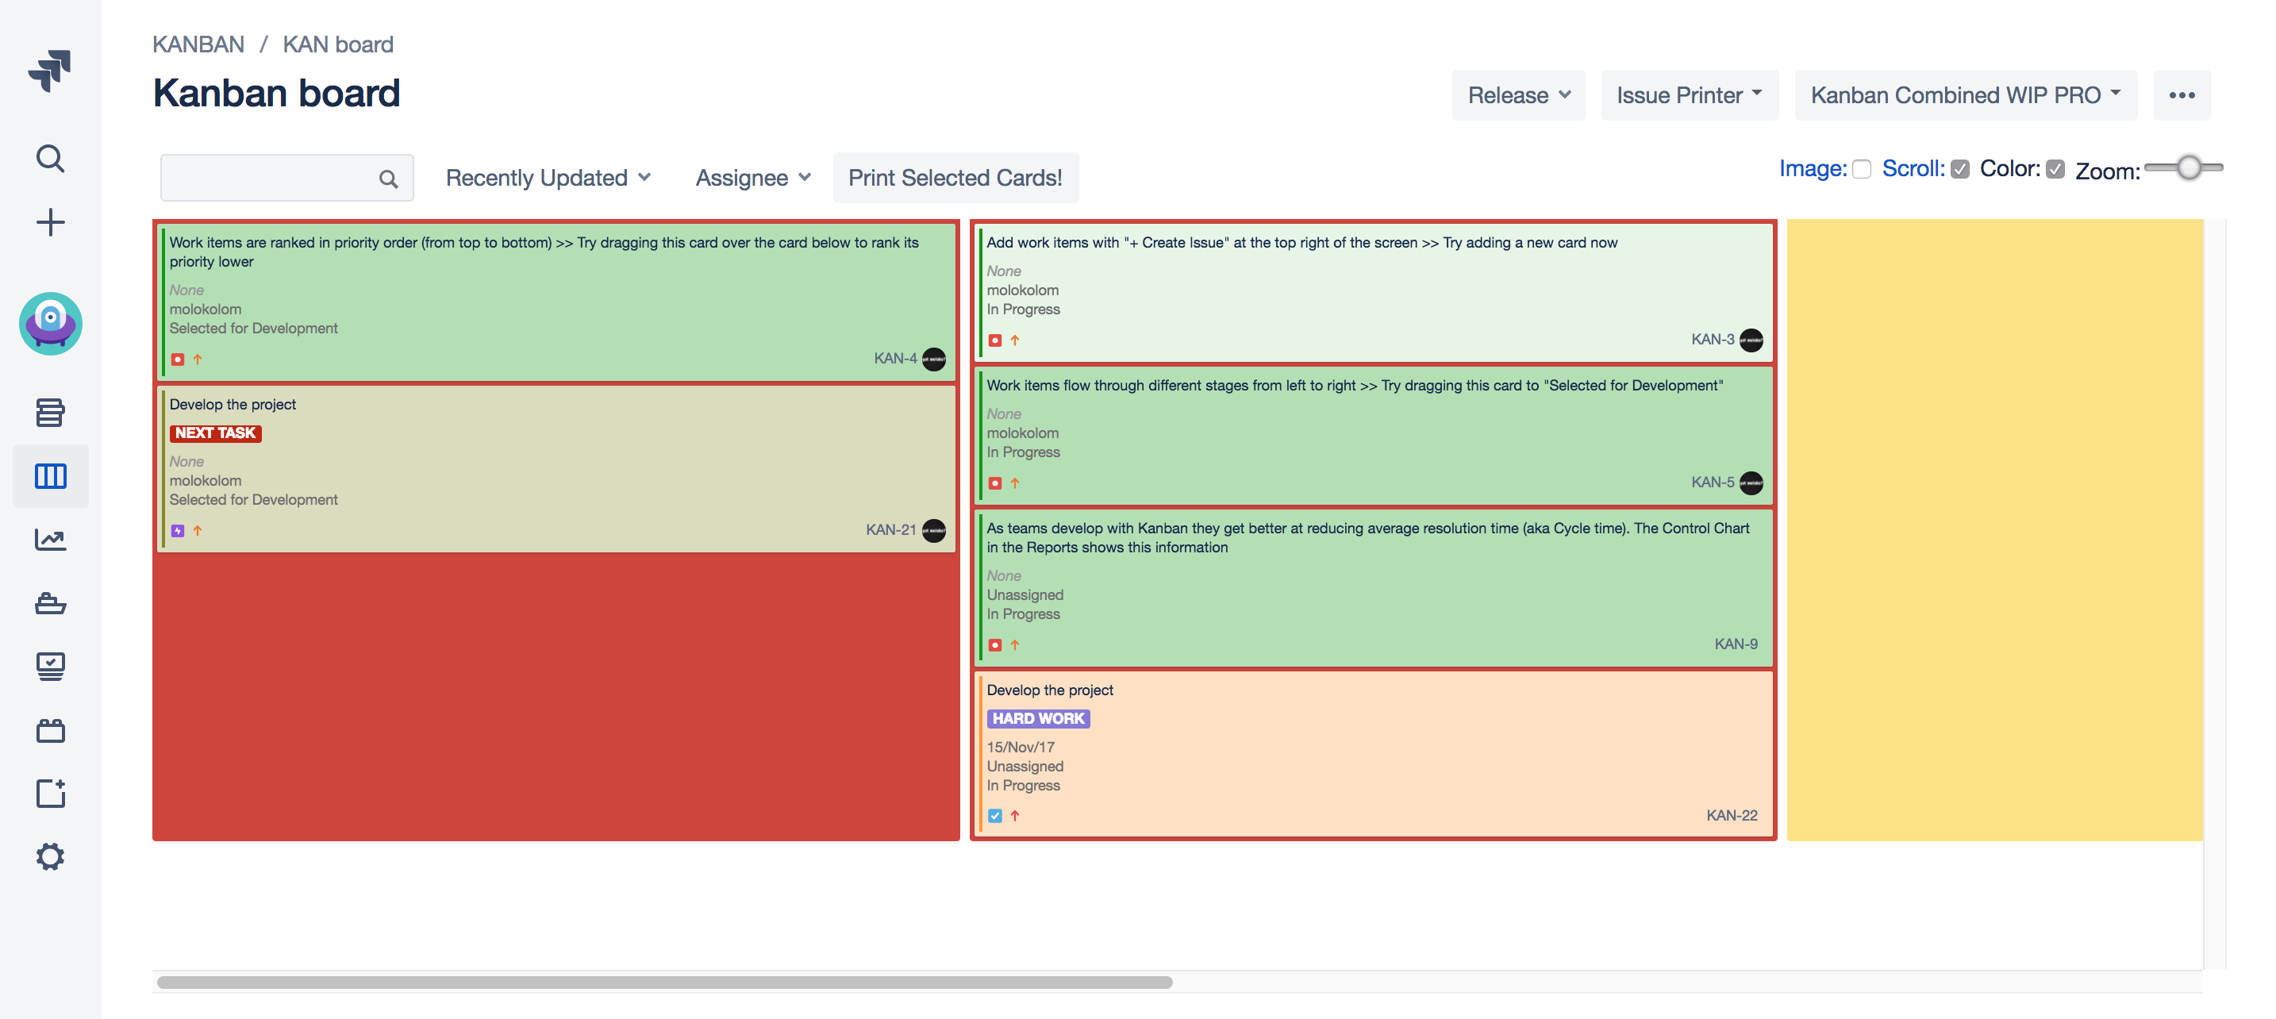This screenshot has width=2276, height=1019.
Task: Open the releases ship icon
Action: point(50,604)
